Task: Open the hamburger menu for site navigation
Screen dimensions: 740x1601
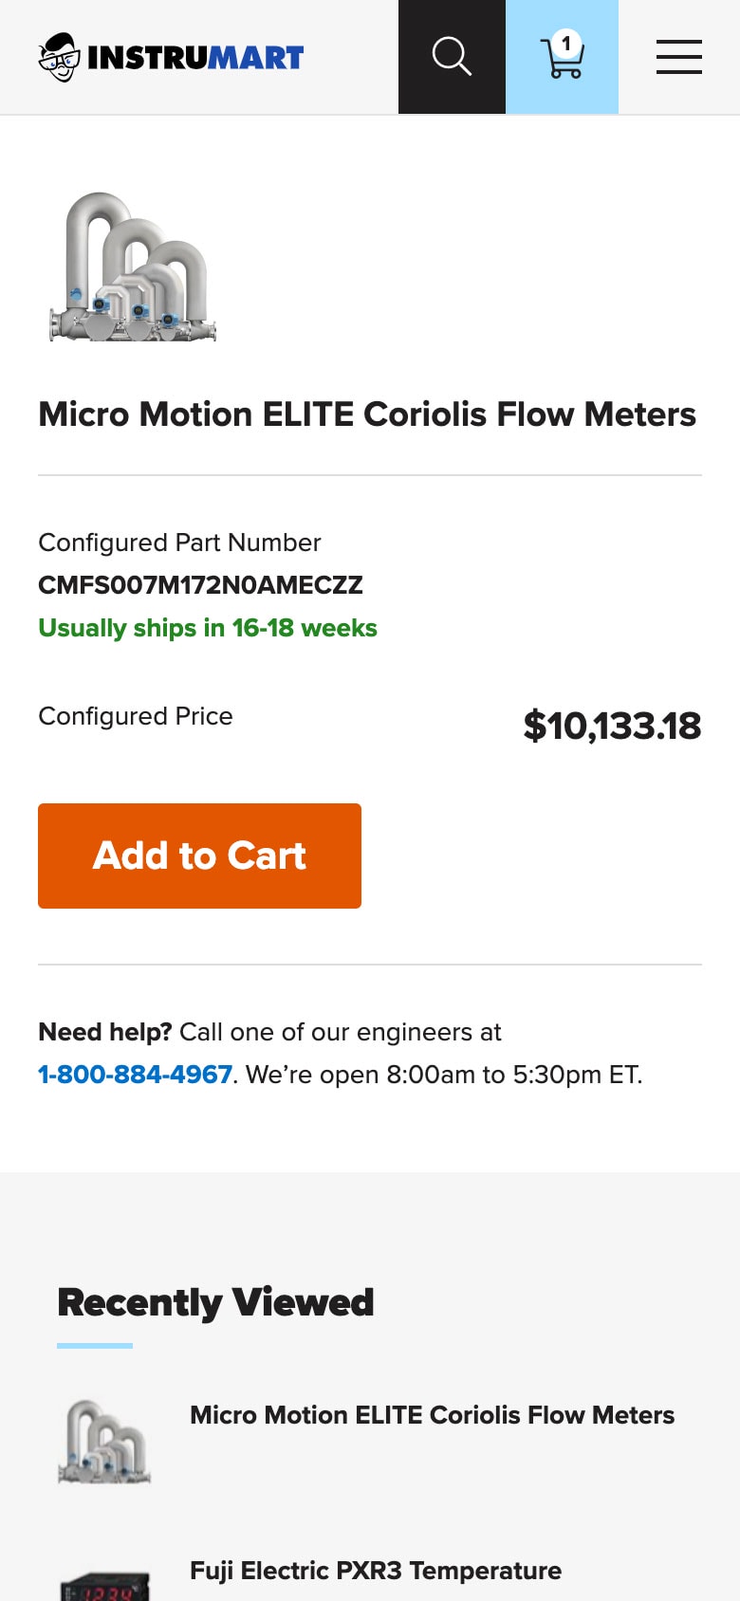Action: pos(678,57)
